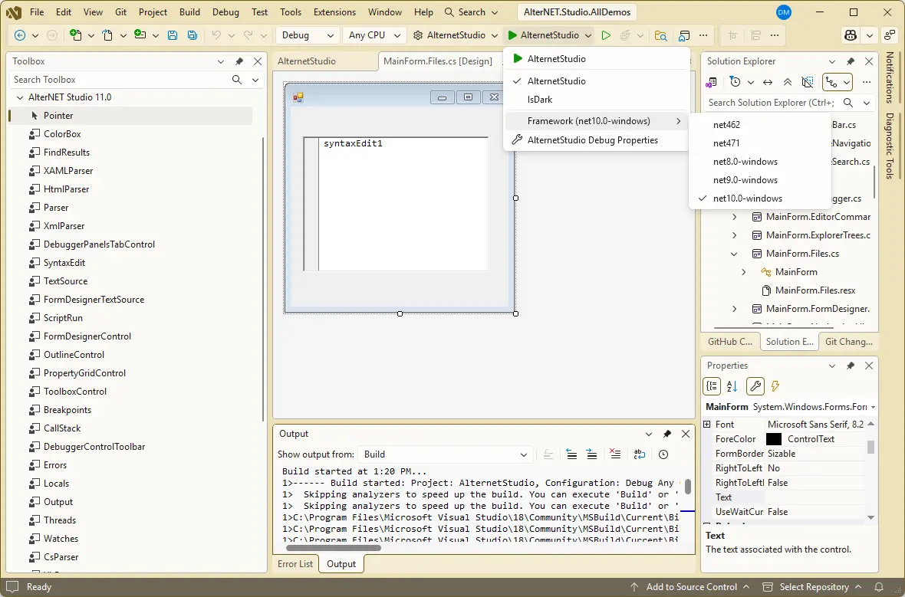Open the Any CPU platform dropdown
905x597 pixels.
tap(374, 35)
